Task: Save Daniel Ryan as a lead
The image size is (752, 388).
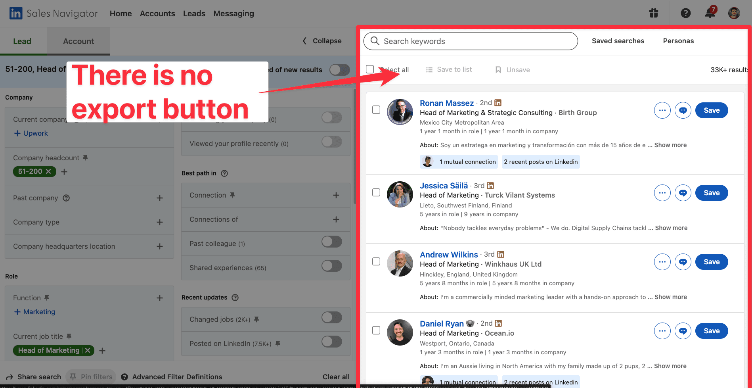Action: pyautogui.click(x=711, y=330)
